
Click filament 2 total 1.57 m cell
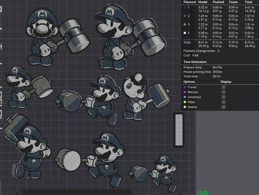[249, 16]
